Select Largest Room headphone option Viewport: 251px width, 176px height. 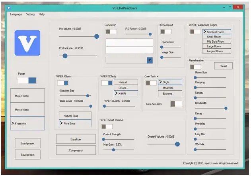click(216, 51)
